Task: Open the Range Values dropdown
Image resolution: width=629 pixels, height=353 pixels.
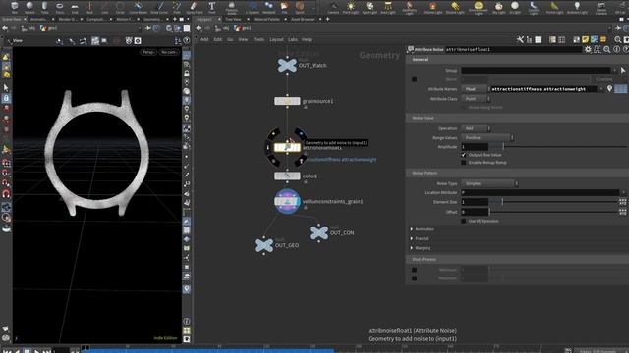Action: 487,137
